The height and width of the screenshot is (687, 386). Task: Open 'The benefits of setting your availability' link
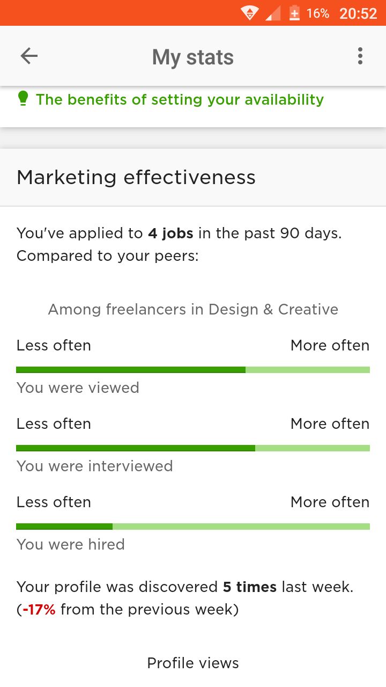(x=180, y=99)
